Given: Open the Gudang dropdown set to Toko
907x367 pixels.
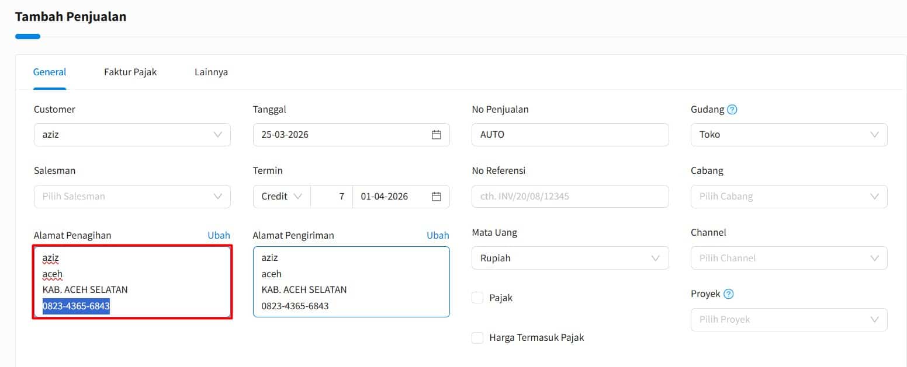Looking at the screenshot, I should pyautogui.click(x=788, y=135).
